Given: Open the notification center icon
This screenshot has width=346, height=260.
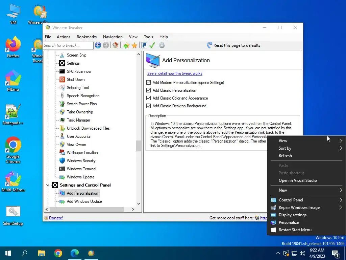Looking at the screenshot, I should (336, 253).
